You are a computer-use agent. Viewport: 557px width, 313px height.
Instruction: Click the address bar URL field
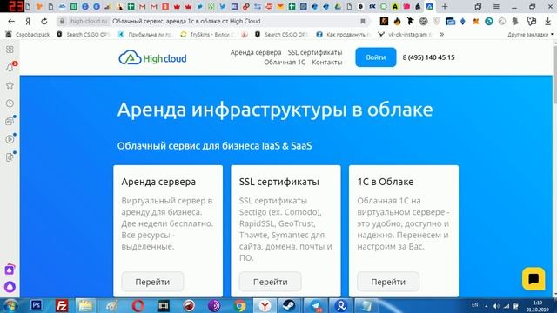click(213, 21)
